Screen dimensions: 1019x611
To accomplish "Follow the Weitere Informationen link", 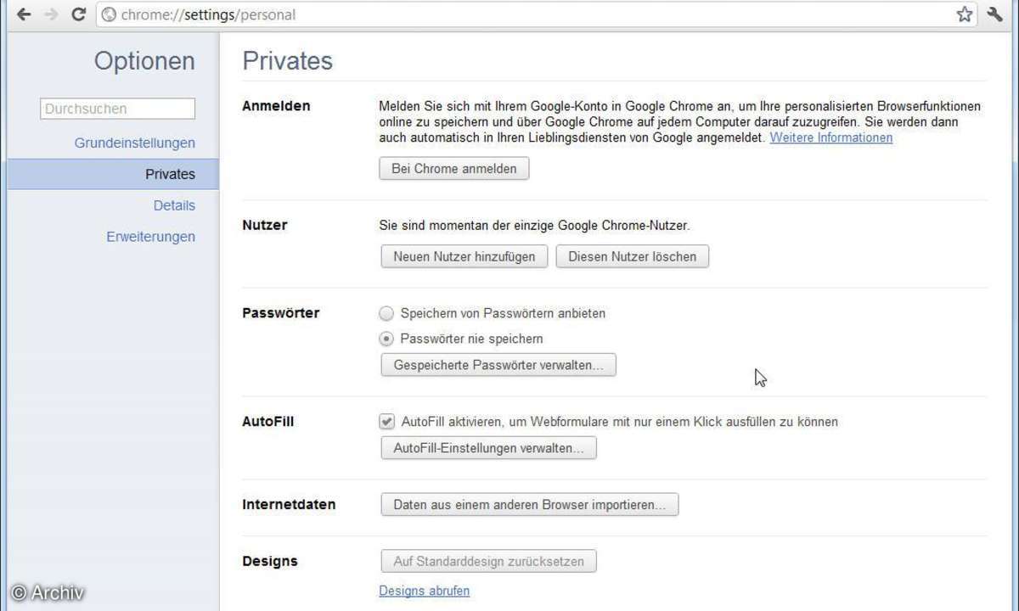I will click(x=831, y=137).
